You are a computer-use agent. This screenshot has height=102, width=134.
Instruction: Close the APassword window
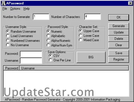click(x=130, y=3)
